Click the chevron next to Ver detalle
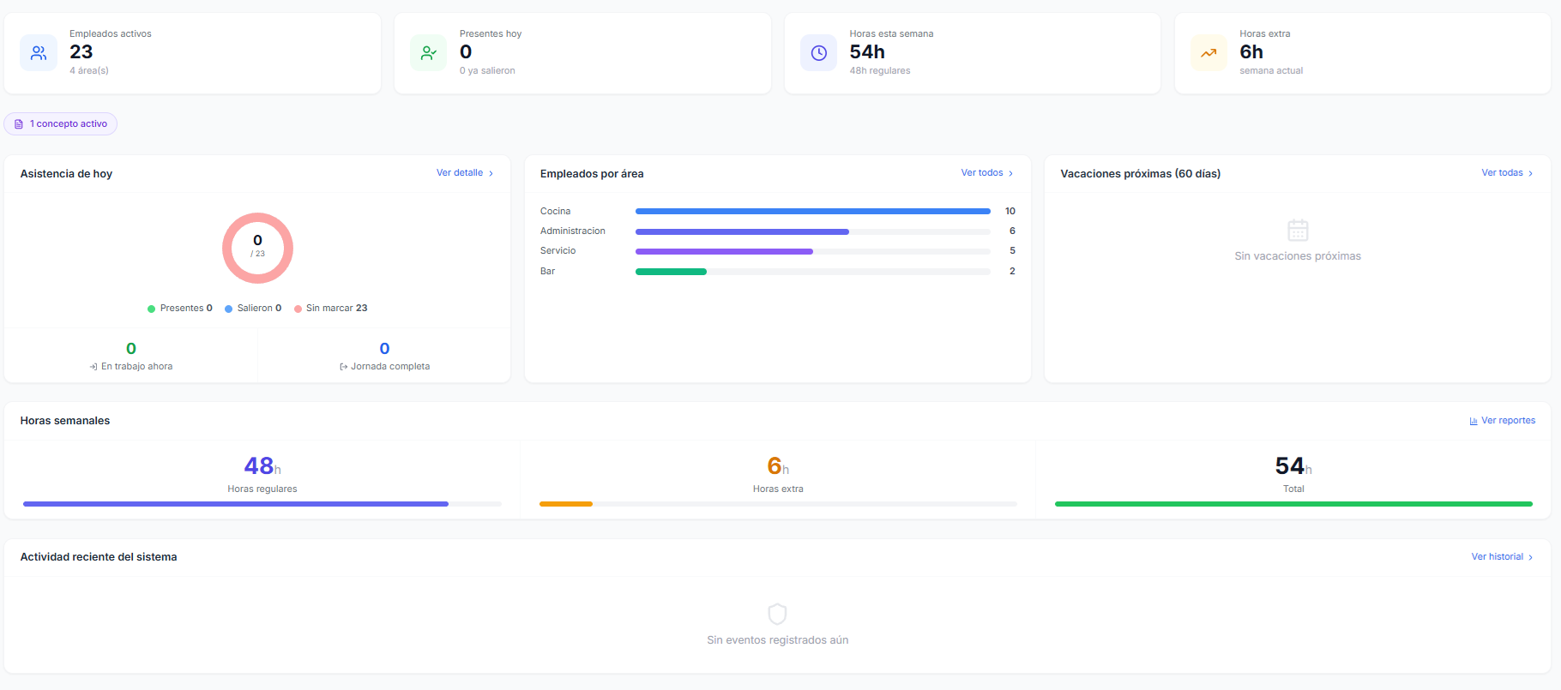 tap(491, 173)
